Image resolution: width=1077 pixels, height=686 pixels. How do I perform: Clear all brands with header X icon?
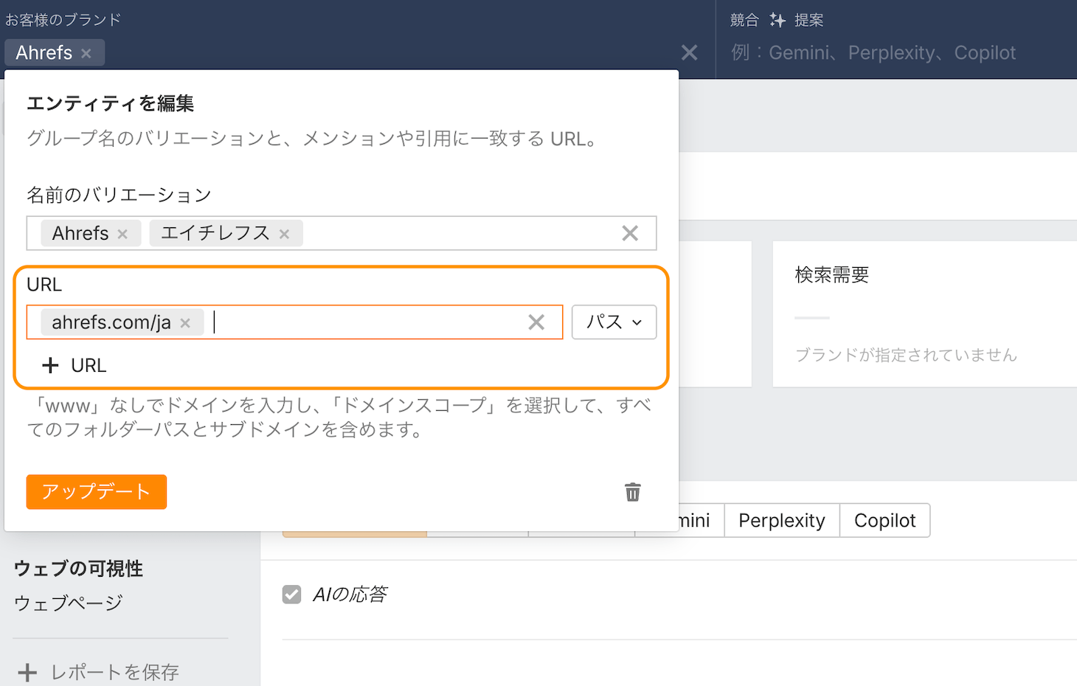click(x=689, y=52)
